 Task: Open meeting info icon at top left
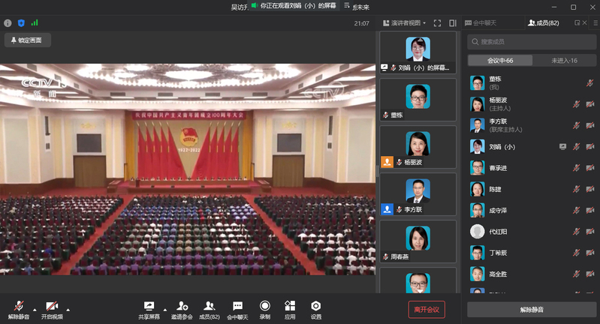[8, 23]
